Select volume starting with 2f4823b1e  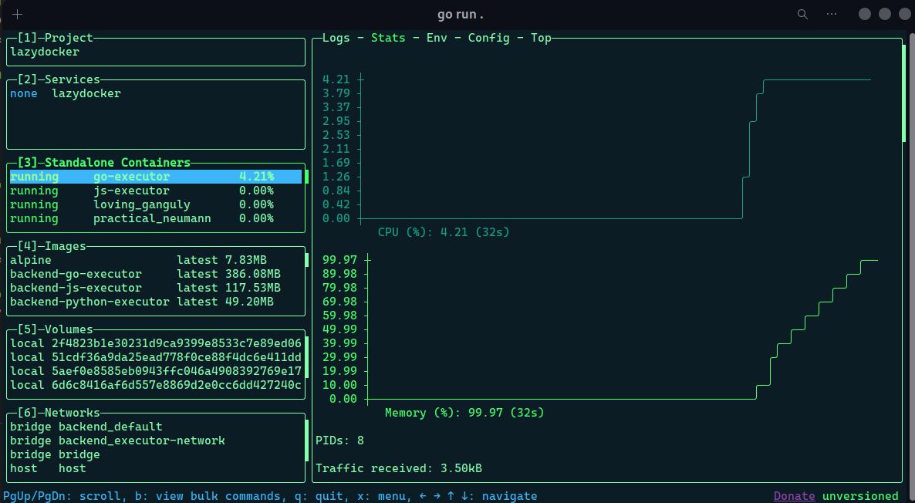tap(156, 343)
